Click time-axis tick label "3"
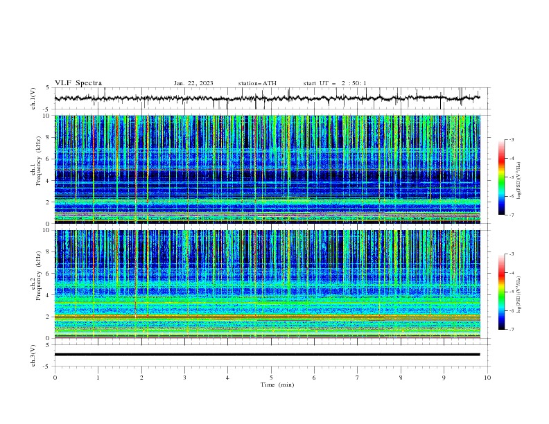Image resolution: width=549 pixels, height=424 pixels. (184, 378)
